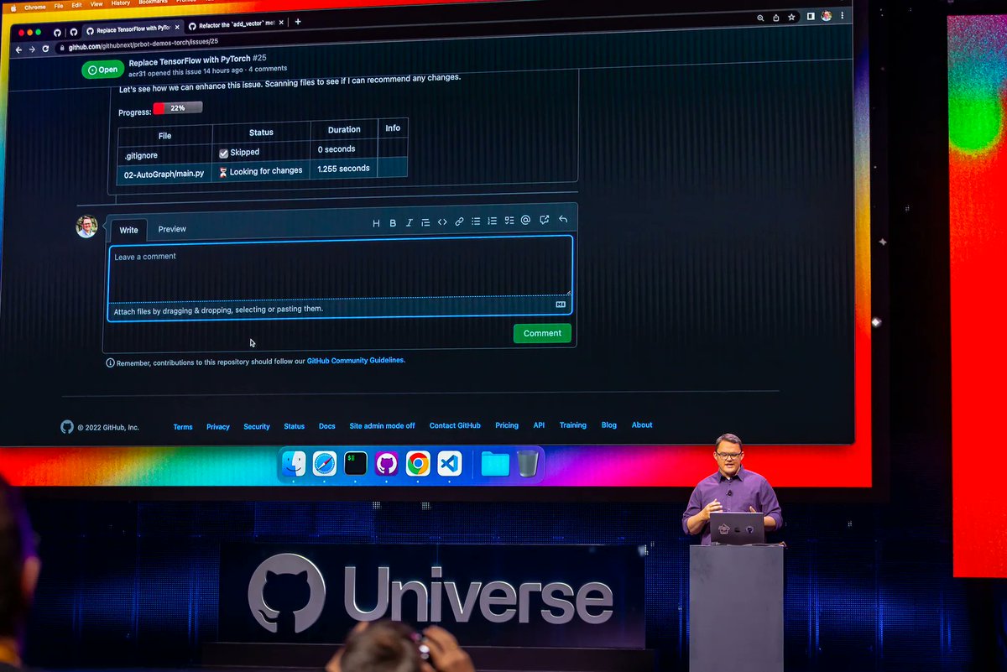Insert a task list

[x=509, y=221]
